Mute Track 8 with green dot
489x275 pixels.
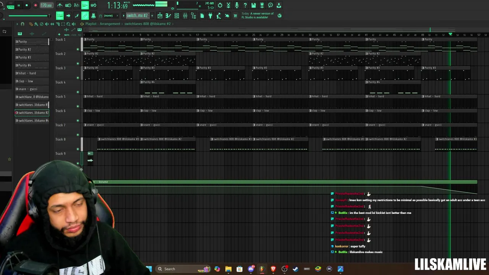[x=78, y=149]
